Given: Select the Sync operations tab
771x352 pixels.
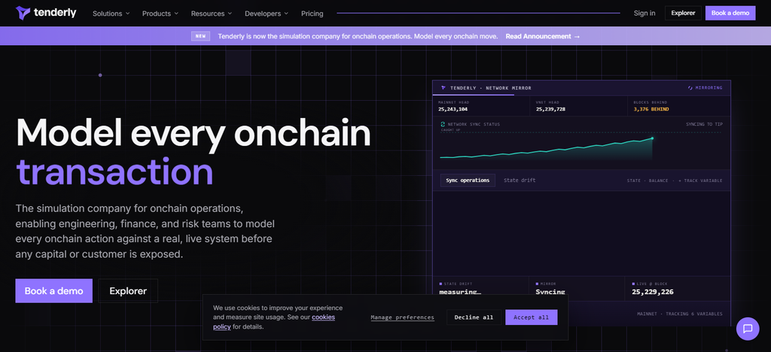Looking at the screenshot, I should [468, 181].
